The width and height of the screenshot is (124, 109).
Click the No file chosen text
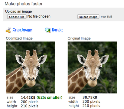[39, 16]
